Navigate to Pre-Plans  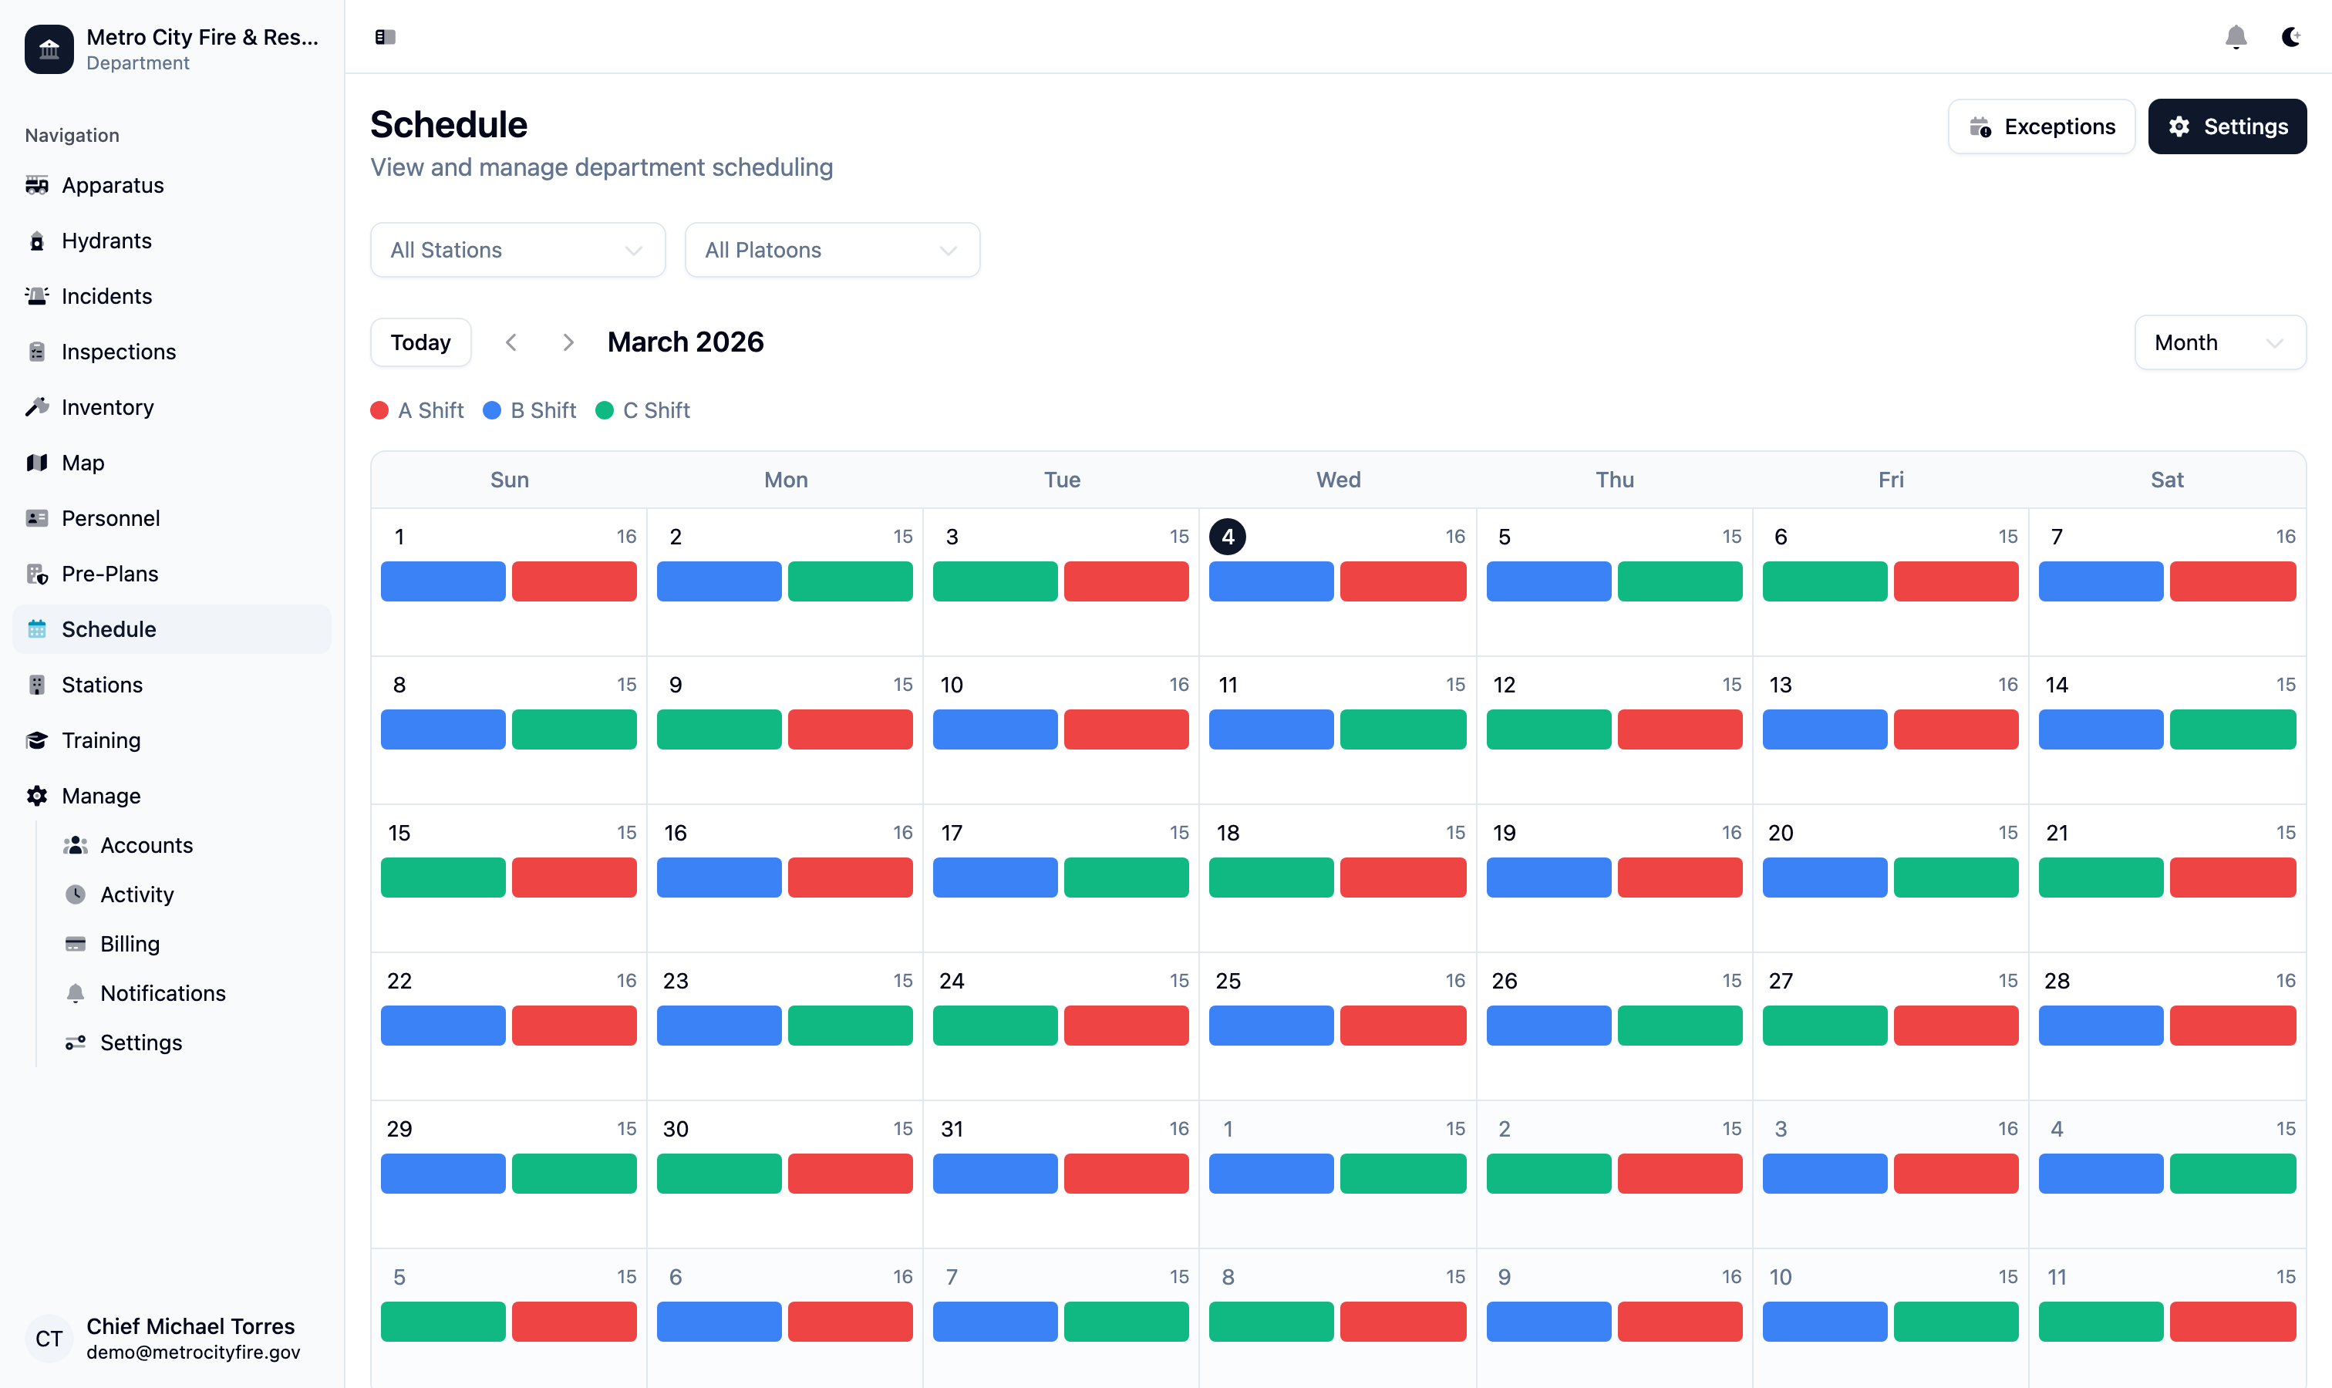click(x=110, y=574)
